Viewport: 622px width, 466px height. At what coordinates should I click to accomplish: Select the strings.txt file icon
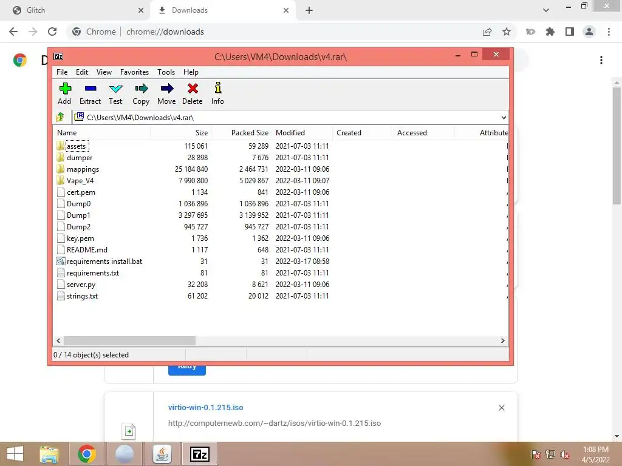tap(61, 295)
